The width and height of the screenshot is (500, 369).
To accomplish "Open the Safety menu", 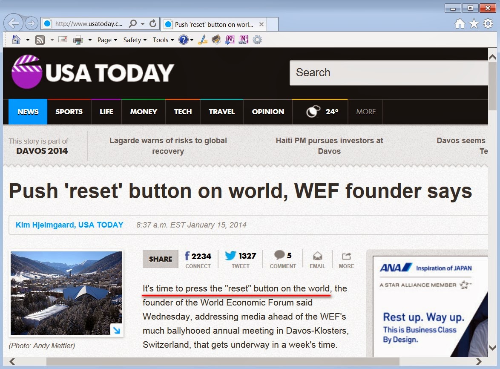I will coord(135,40).
